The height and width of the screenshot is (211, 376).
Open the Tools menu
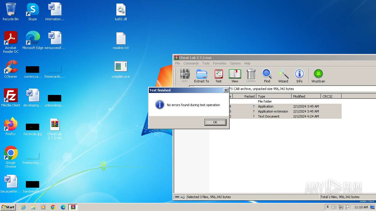tap(206, 63)
